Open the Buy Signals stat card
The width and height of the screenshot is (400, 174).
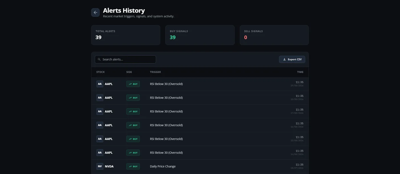200,35
